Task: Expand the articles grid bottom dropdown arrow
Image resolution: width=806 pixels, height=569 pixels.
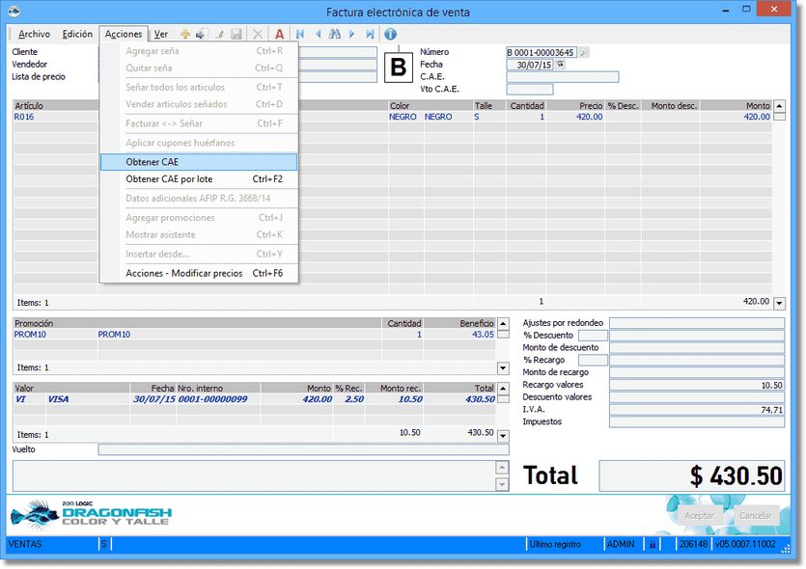Action: point(779,303)
